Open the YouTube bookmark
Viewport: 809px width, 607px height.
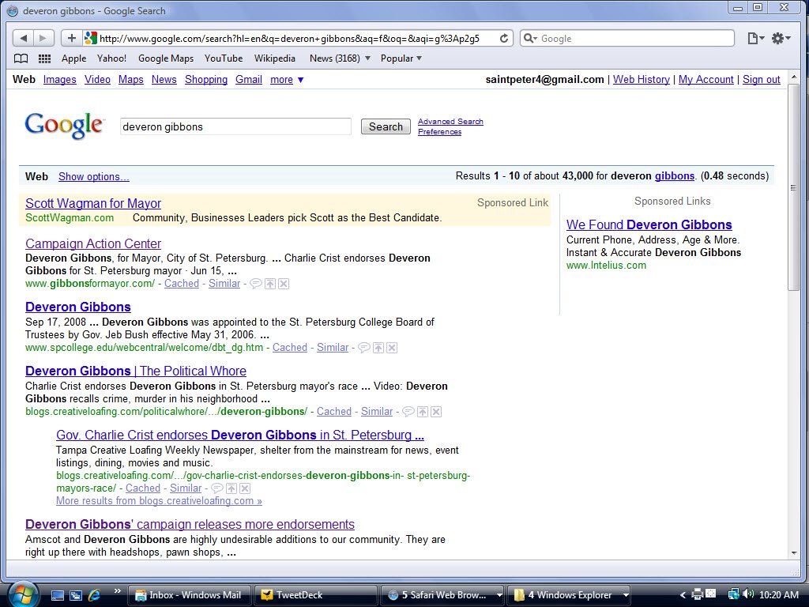[x=224, y=58]
